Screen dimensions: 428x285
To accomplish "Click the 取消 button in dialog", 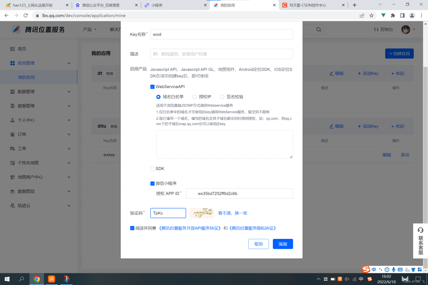I will click(258, 244).
